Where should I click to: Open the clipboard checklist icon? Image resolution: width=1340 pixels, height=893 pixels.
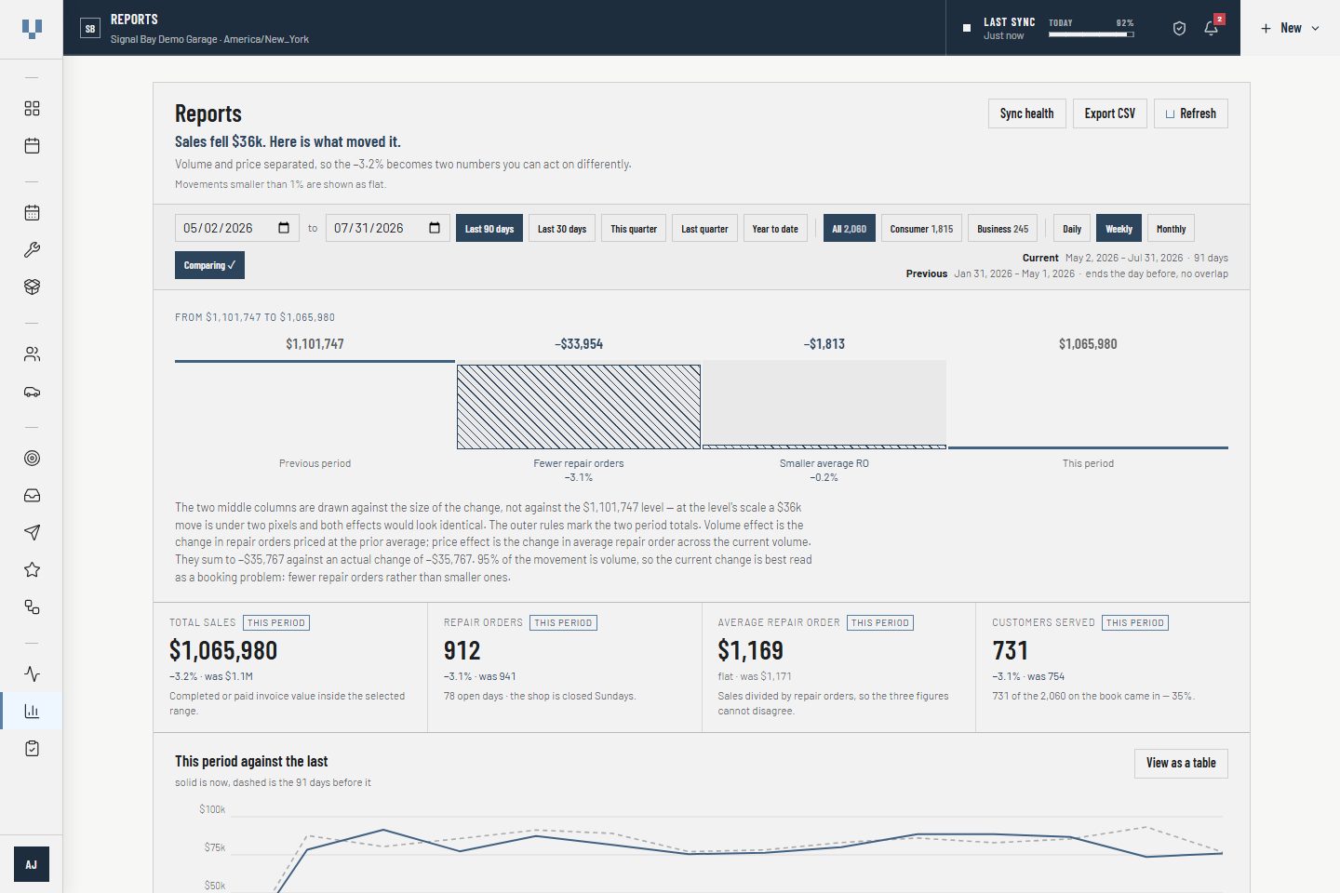point(32,749)
